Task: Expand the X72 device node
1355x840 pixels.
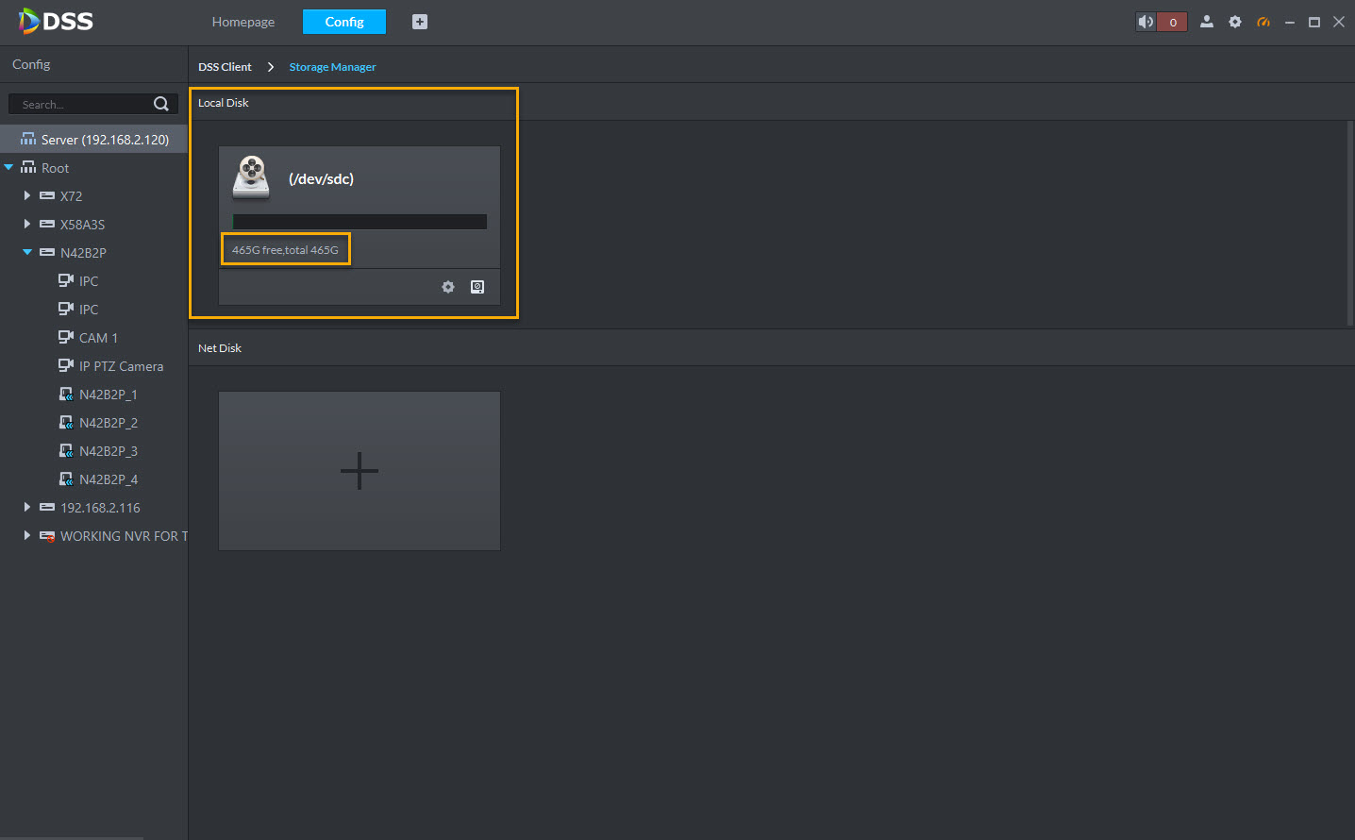Action: pyautogui.click(x=27, y=195)
